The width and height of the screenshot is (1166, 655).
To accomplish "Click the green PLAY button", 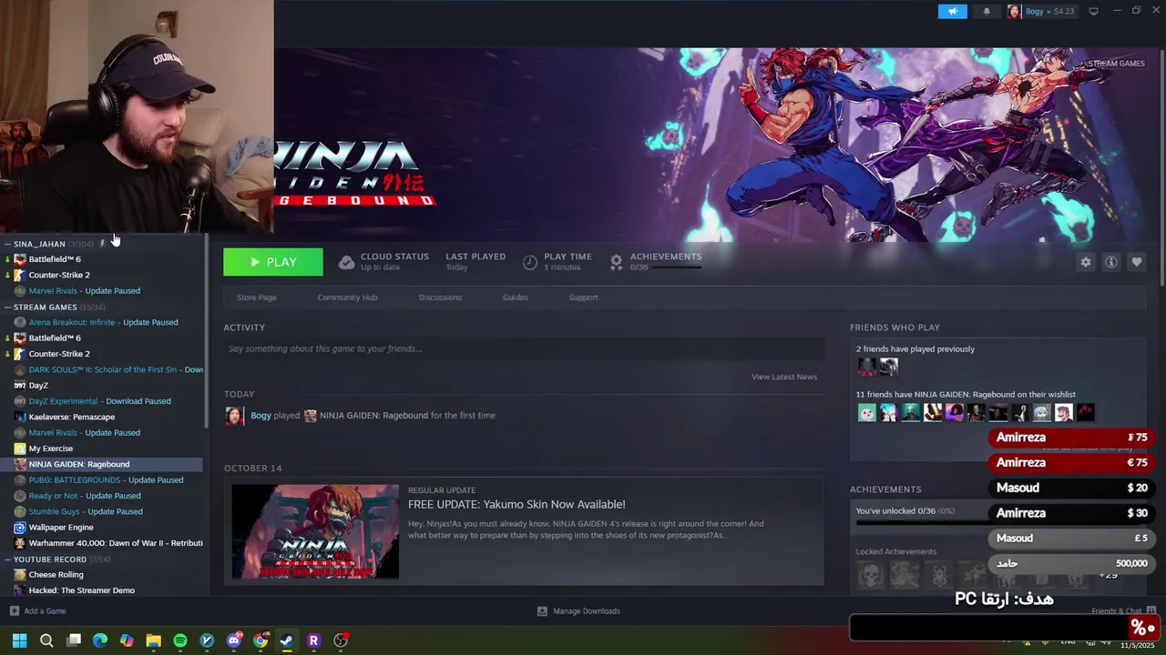I will pyautogui.click(x=273, y=262).
